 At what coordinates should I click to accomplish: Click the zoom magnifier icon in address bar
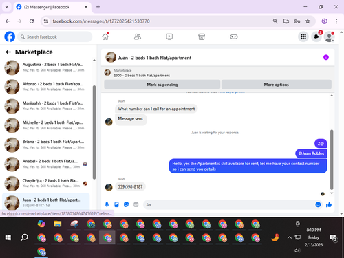(275, 21)
